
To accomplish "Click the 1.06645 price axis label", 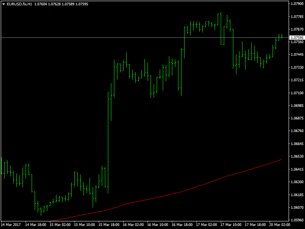I will pyautogui.click(x=297, y=144).
